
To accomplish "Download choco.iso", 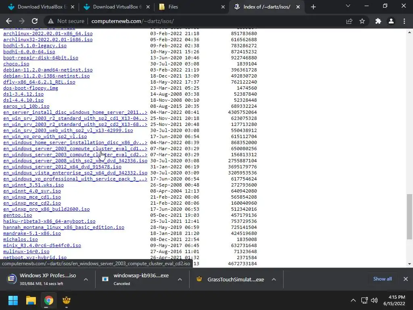I will tap(16, 64).
